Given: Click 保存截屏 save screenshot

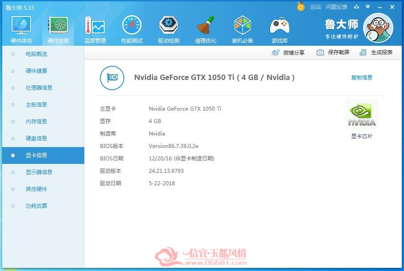Looking at the screenshot, I should click(x=333, y=52).
